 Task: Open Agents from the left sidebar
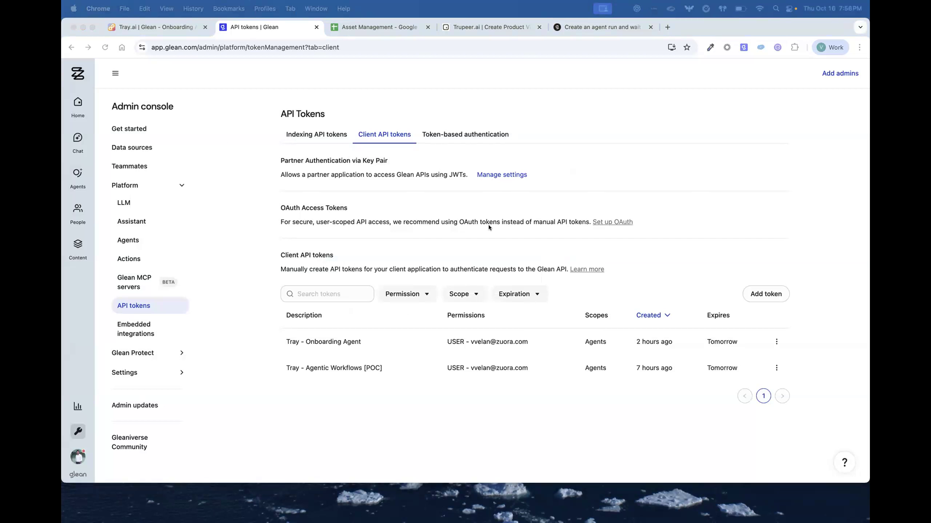pyautogui.click(x=78, y=177)
